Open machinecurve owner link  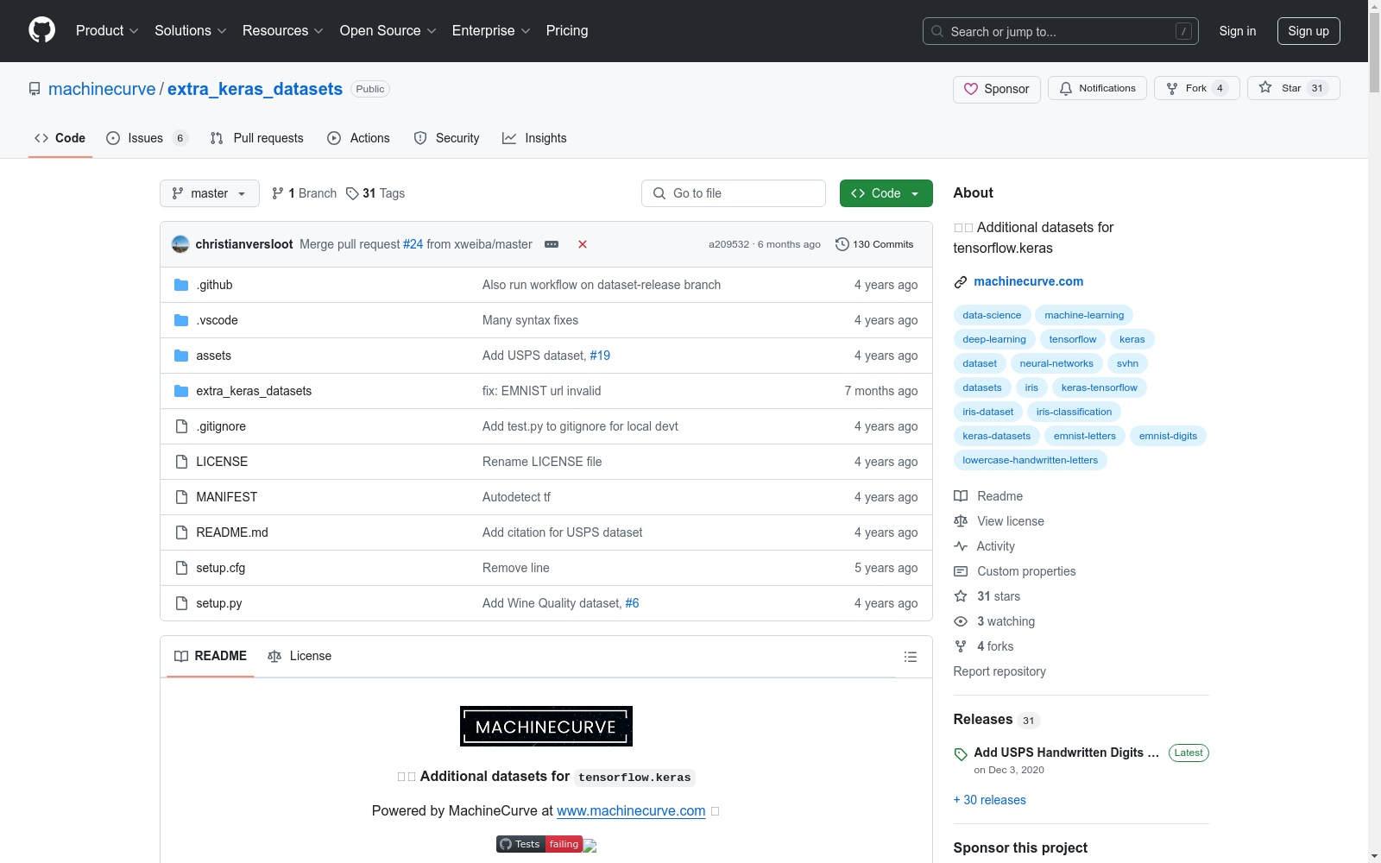click(x=102, y=89)
